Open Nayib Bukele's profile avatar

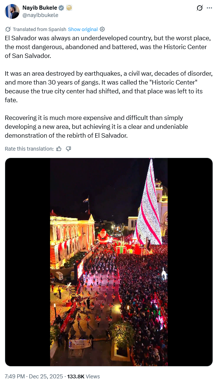tap(12, 11)
